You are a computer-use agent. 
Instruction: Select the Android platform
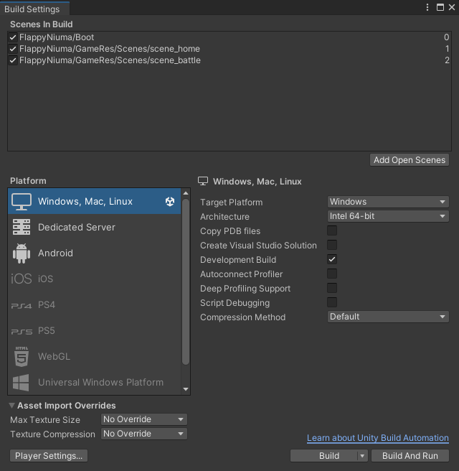(94, 253)
